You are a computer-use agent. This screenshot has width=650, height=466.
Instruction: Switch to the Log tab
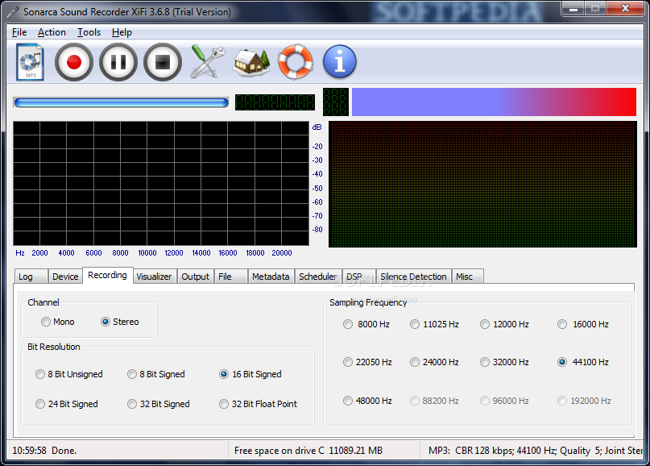tap(31, 277)
